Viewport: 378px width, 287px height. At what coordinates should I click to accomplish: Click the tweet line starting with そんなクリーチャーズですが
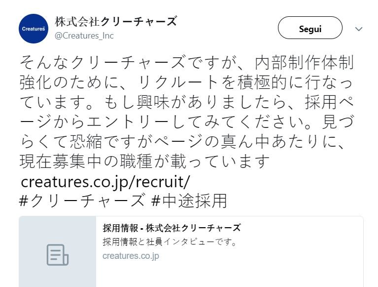click(x=187, y=63)
